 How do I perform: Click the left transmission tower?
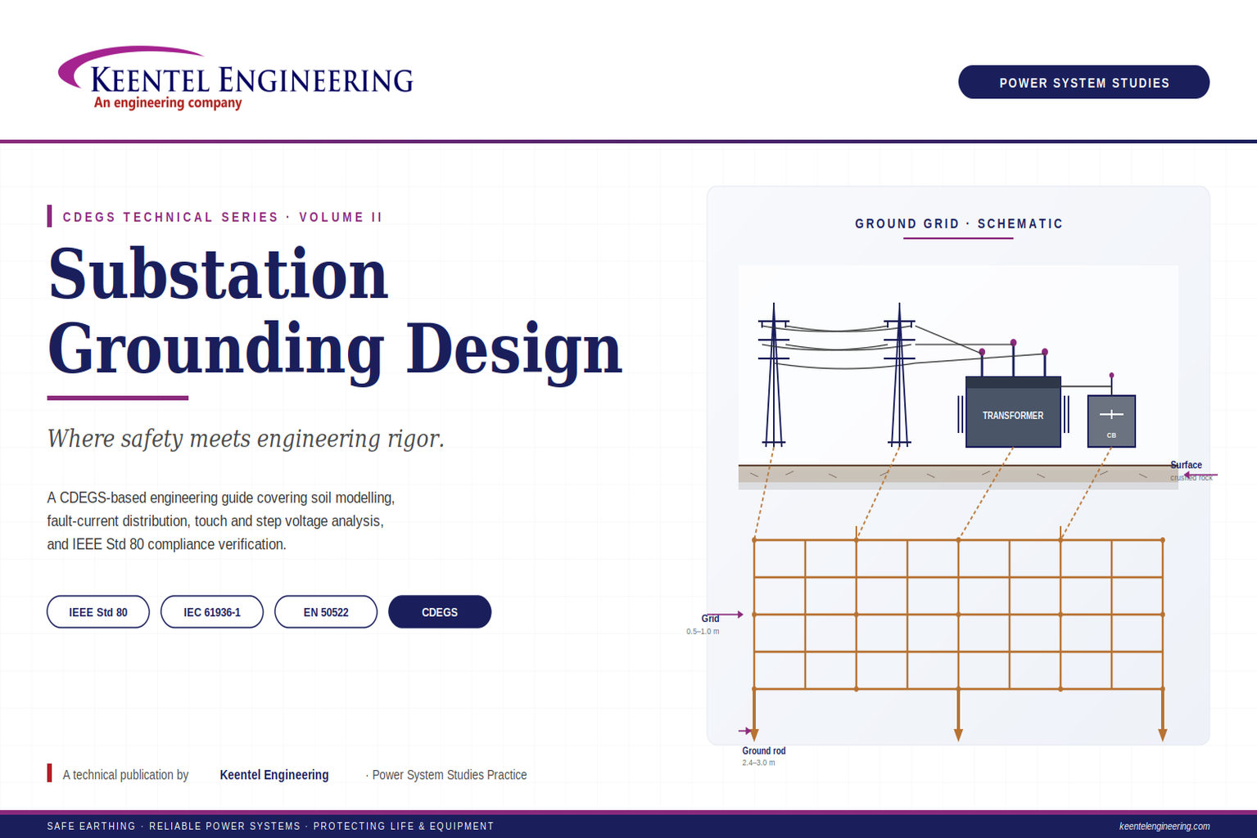774,375
